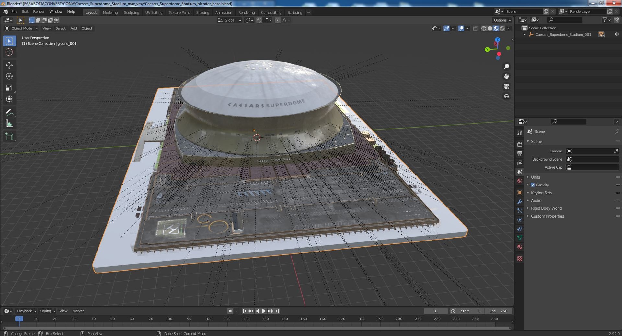Screen dimensions: 622x336
Task: Select the Transform tool
Action: pos(9,99)
